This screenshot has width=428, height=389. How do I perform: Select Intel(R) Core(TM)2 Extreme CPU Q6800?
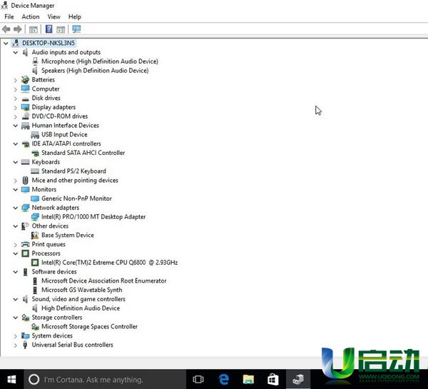coord(110,262)
